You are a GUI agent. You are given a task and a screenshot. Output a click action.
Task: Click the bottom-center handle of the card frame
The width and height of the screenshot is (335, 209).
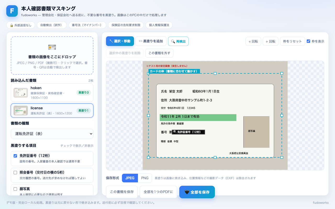point(215,157)
